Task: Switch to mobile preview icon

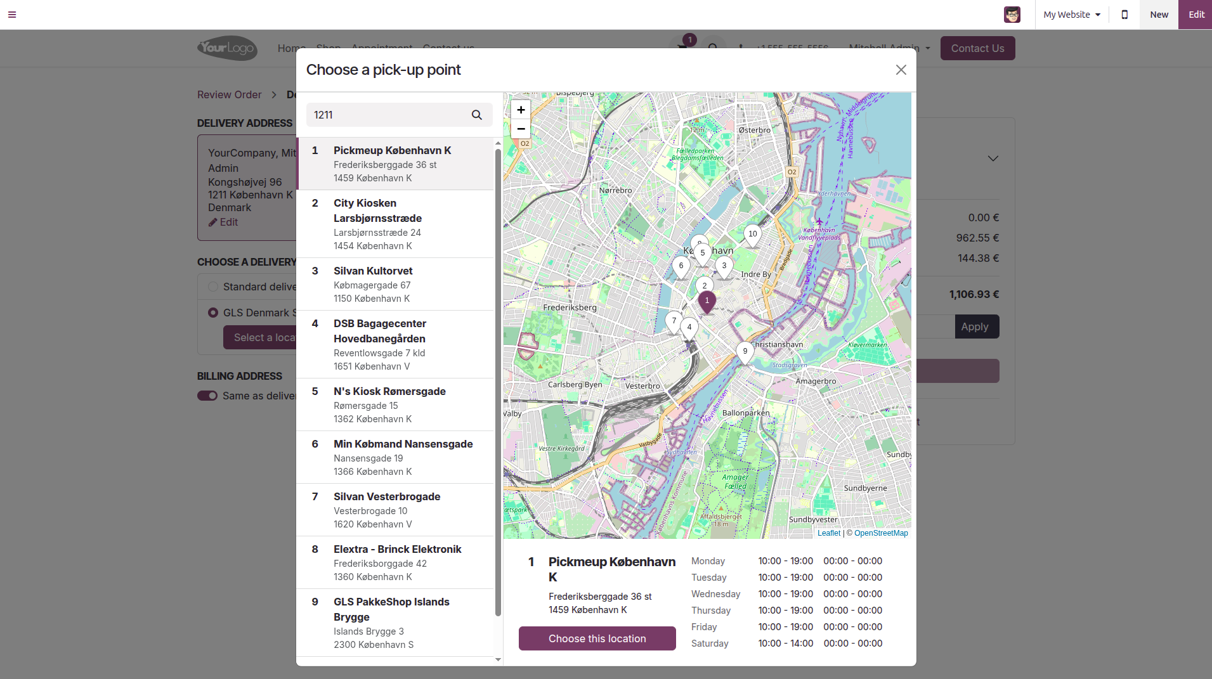Action: click(x=1124, y=15)
